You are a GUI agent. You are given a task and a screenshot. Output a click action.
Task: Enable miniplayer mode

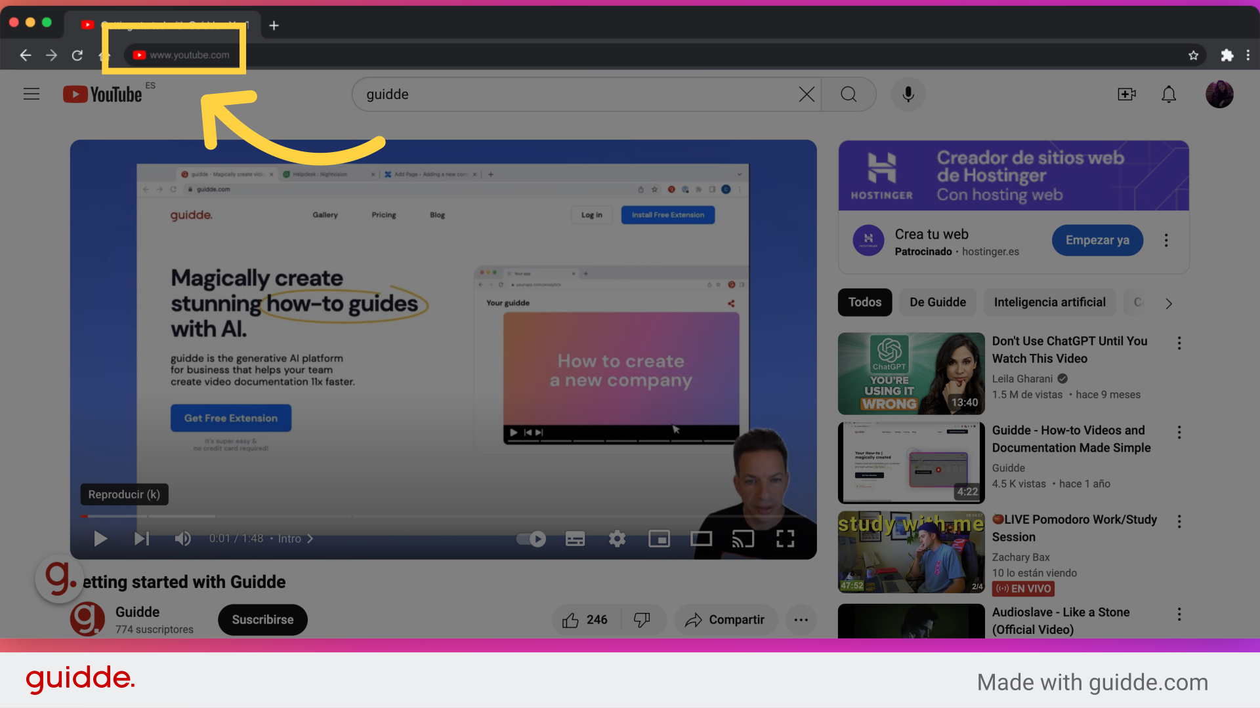[659, 539]
